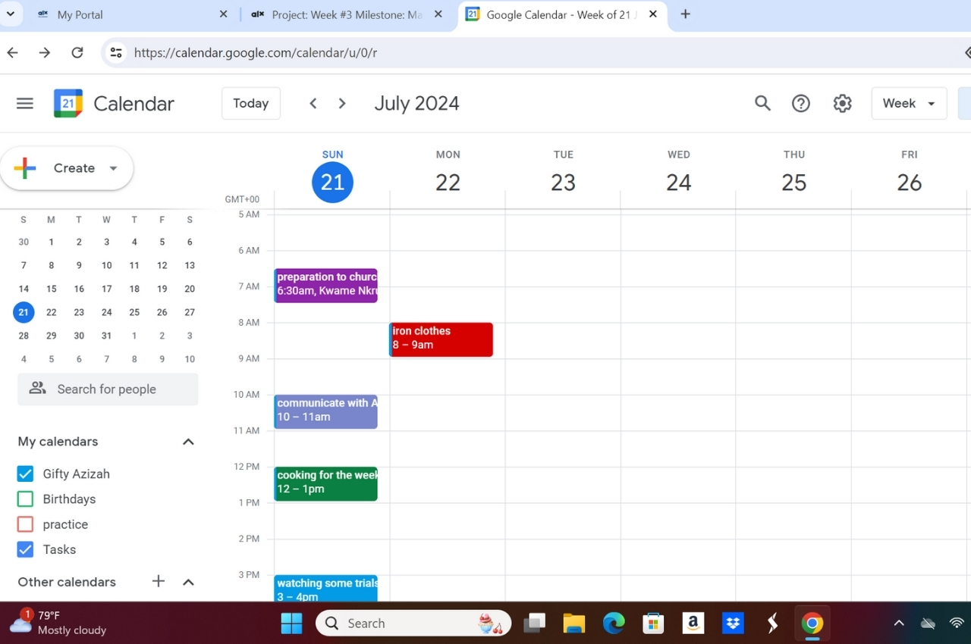Image resolution: width=971 pixels, height=644 pixels.
Task: Enable the Birthdays calendar checkbox
Action: (x=25, y=499)
